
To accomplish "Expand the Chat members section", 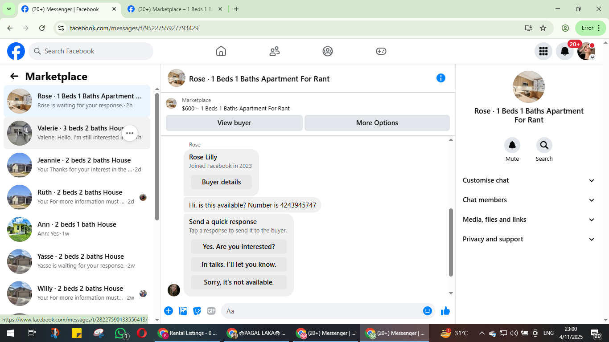I will tap(529, 200).
